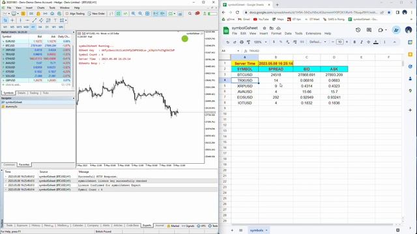Toggle strikethrough formatting in Sheets

click(368, 42)
